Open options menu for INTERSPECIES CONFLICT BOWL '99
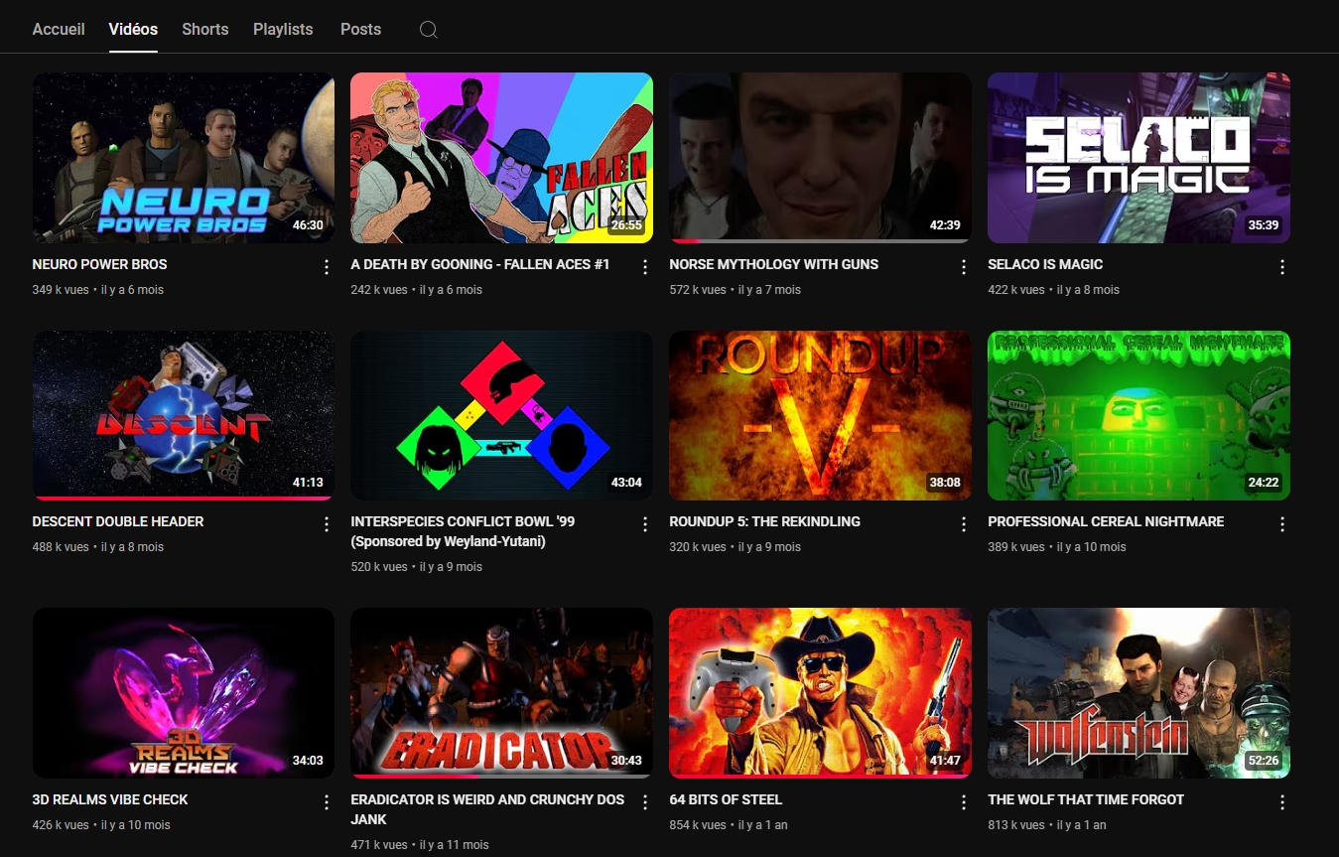1339x857 pixels. pyautogui.click(x=645, y=524)
